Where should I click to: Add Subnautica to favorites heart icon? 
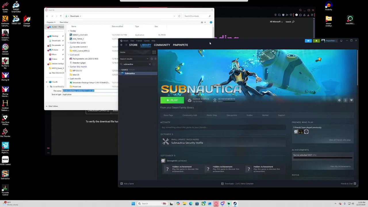(x=351, y=100)
